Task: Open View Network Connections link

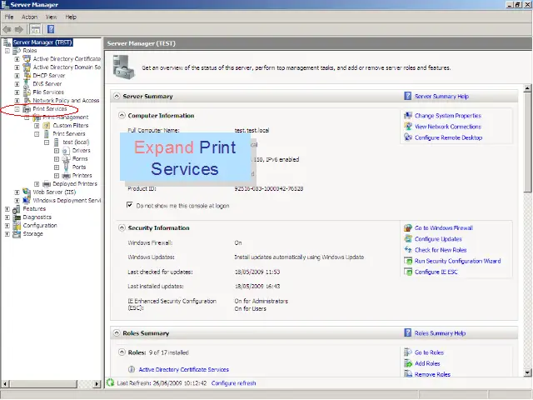Action: coord(448,127)
